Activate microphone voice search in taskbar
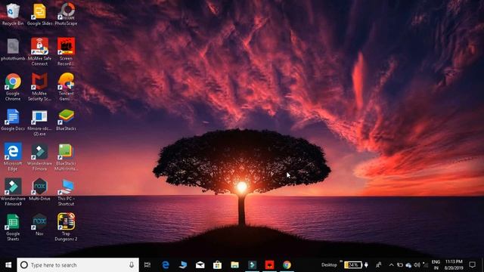 coord(132,265)
